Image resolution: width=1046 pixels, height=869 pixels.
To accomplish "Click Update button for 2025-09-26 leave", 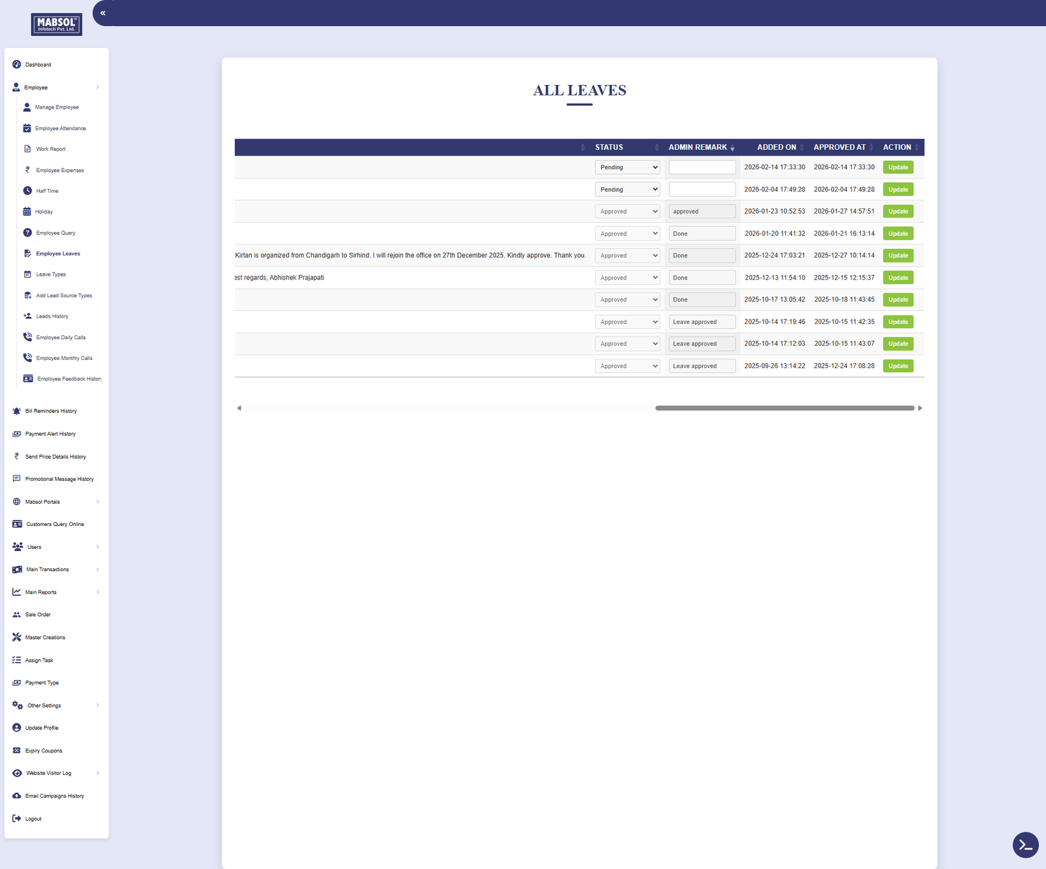I will click(x=898, y=366).
